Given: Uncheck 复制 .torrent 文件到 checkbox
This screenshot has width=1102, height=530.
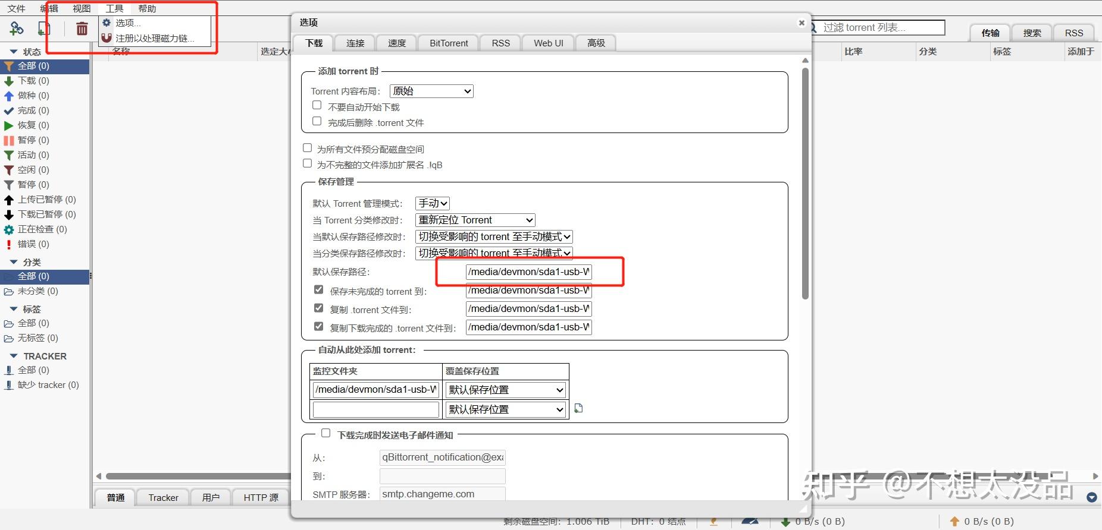Looking at the screenshot, I should click(319, 308).
